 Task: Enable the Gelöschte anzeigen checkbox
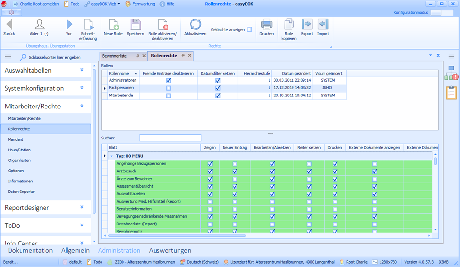(x=249, y=30)
